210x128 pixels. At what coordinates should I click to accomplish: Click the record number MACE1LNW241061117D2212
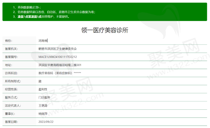coord(58,57)
